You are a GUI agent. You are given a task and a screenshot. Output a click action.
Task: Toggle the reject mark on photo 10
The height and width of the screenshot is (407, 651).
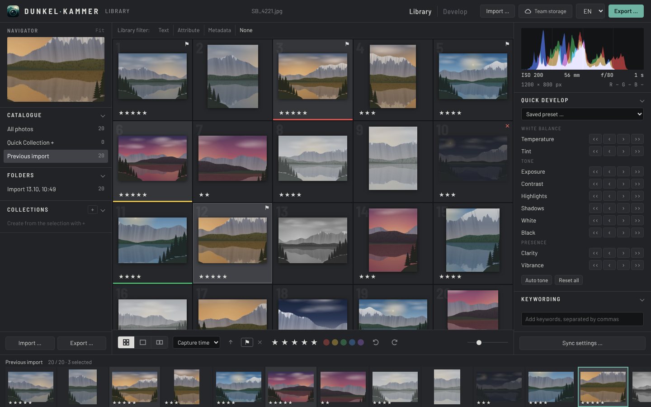coord(507,126)
